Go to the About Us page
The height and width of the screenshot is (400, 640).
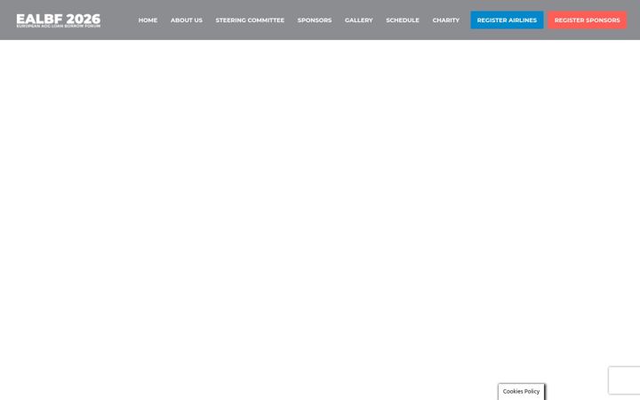click(187, 20)
